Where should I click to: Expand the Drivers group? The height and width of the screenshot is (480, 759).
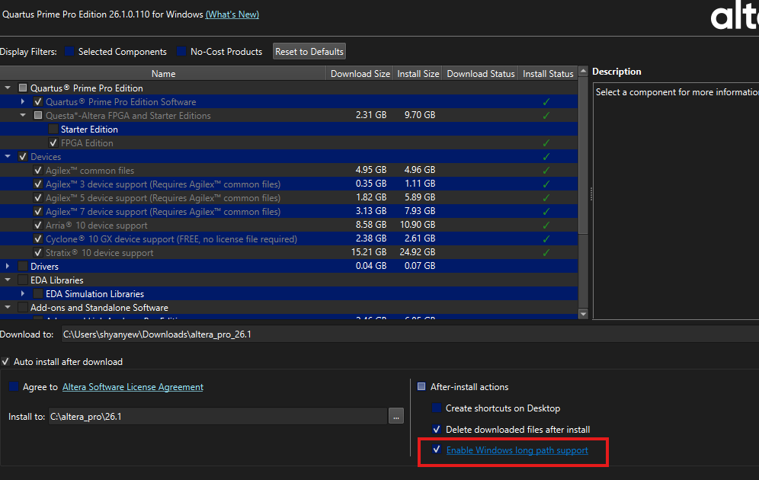click(x=8, y=266)
